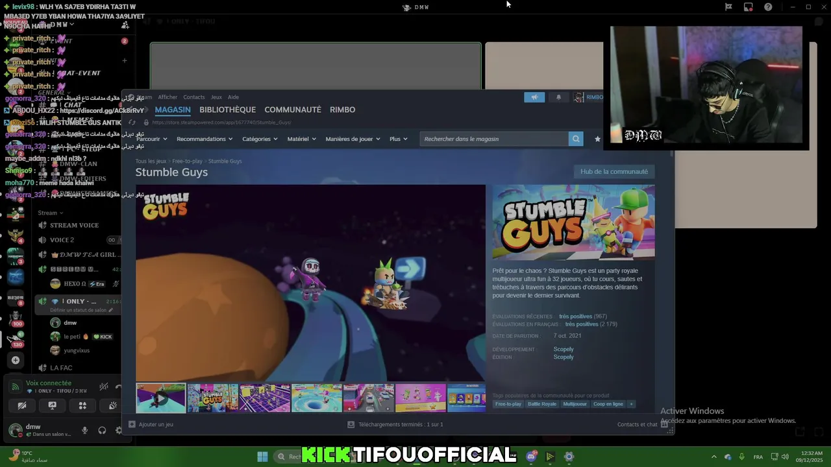Join the VOICE 2 channel in Discord
This screenshot has width=831, height=467.
tap(62, 240)
